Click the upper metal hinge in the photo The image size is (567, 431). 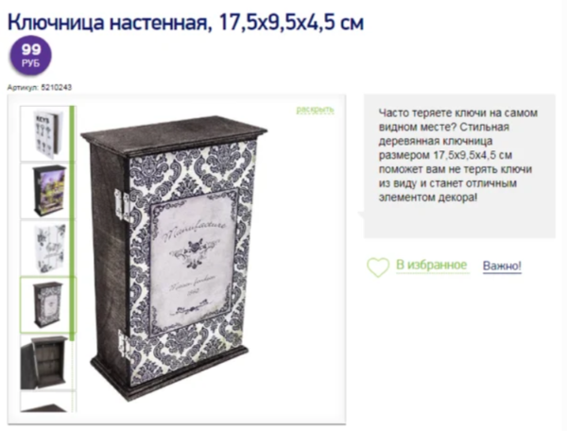[122, 205]
